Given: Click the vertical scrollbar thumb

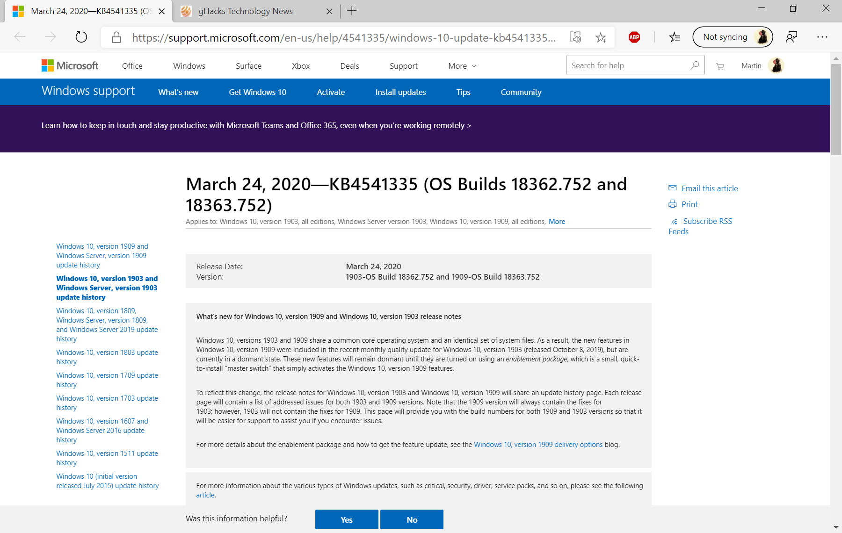Looking at the screenshot, I should tap(836, 109).
